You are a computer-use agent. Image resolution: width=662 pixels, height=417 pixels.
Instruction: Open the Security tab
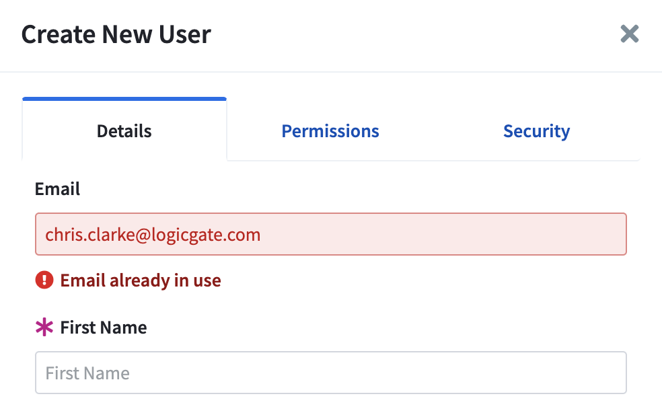(x=537, y=131)
